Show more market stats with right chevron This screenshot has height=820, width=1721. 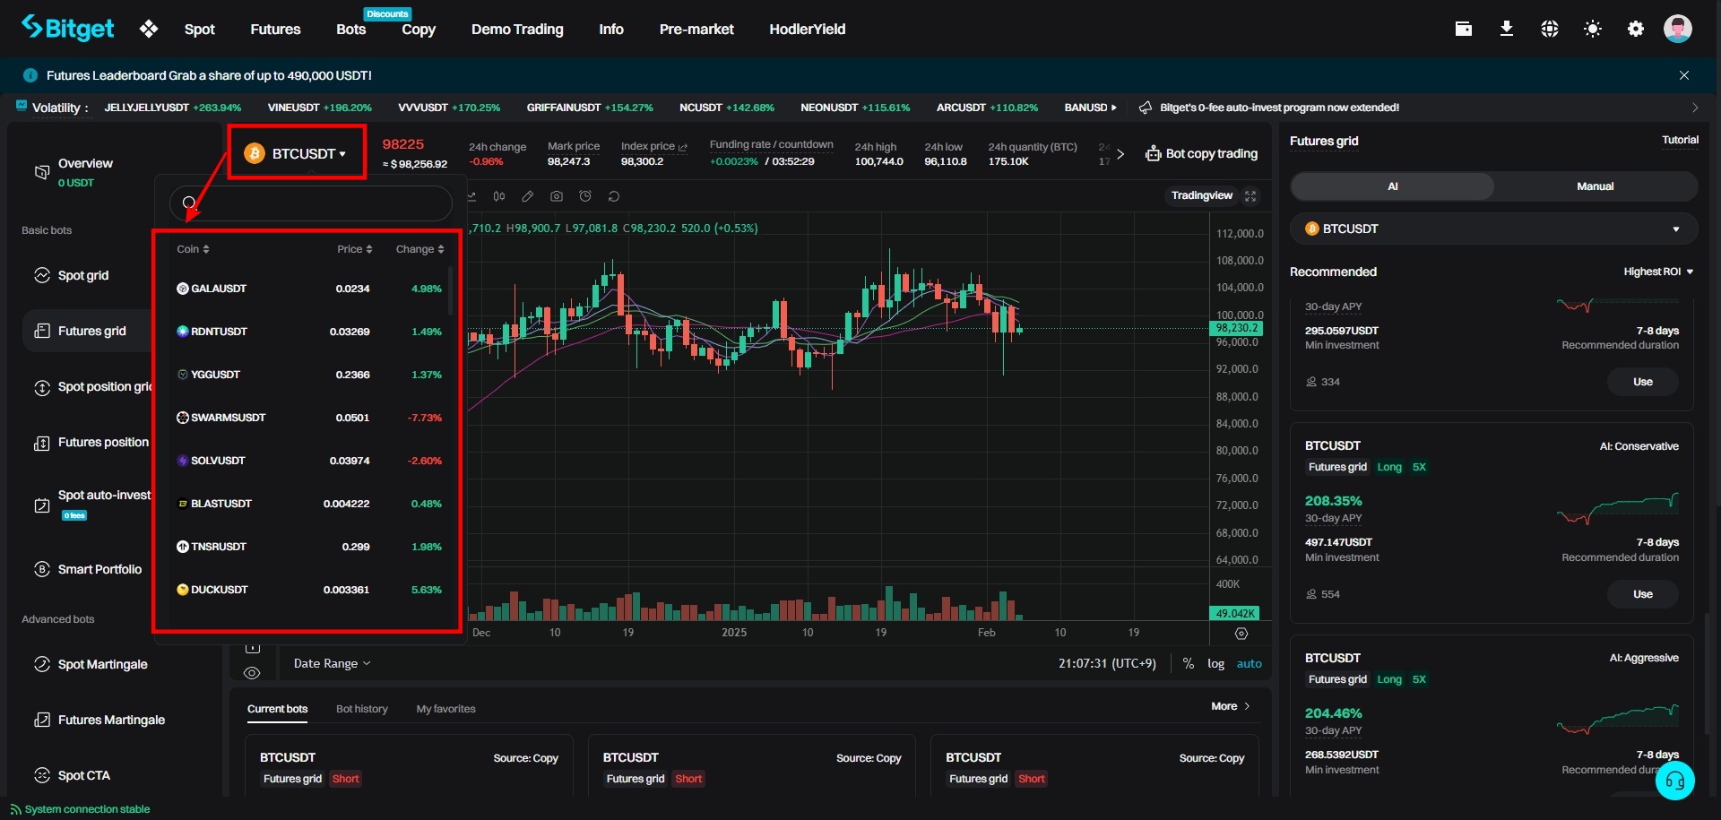[1120, 154]
